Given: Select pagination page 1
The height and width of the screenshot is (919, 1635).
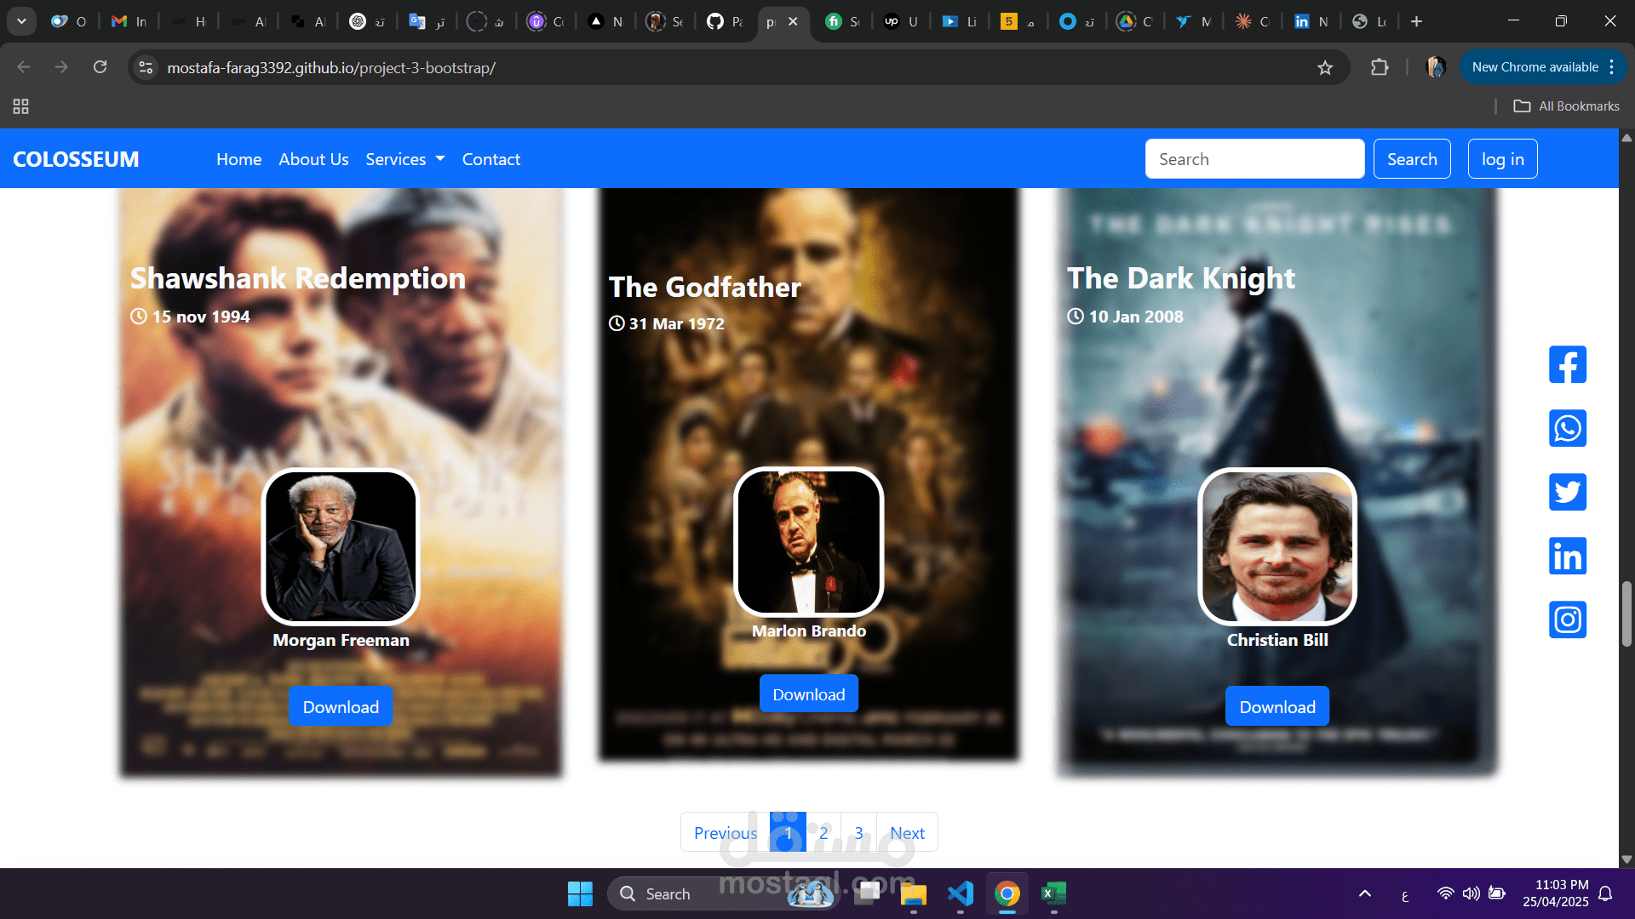Looking at the screenshot, I should [x=788, y=832].
